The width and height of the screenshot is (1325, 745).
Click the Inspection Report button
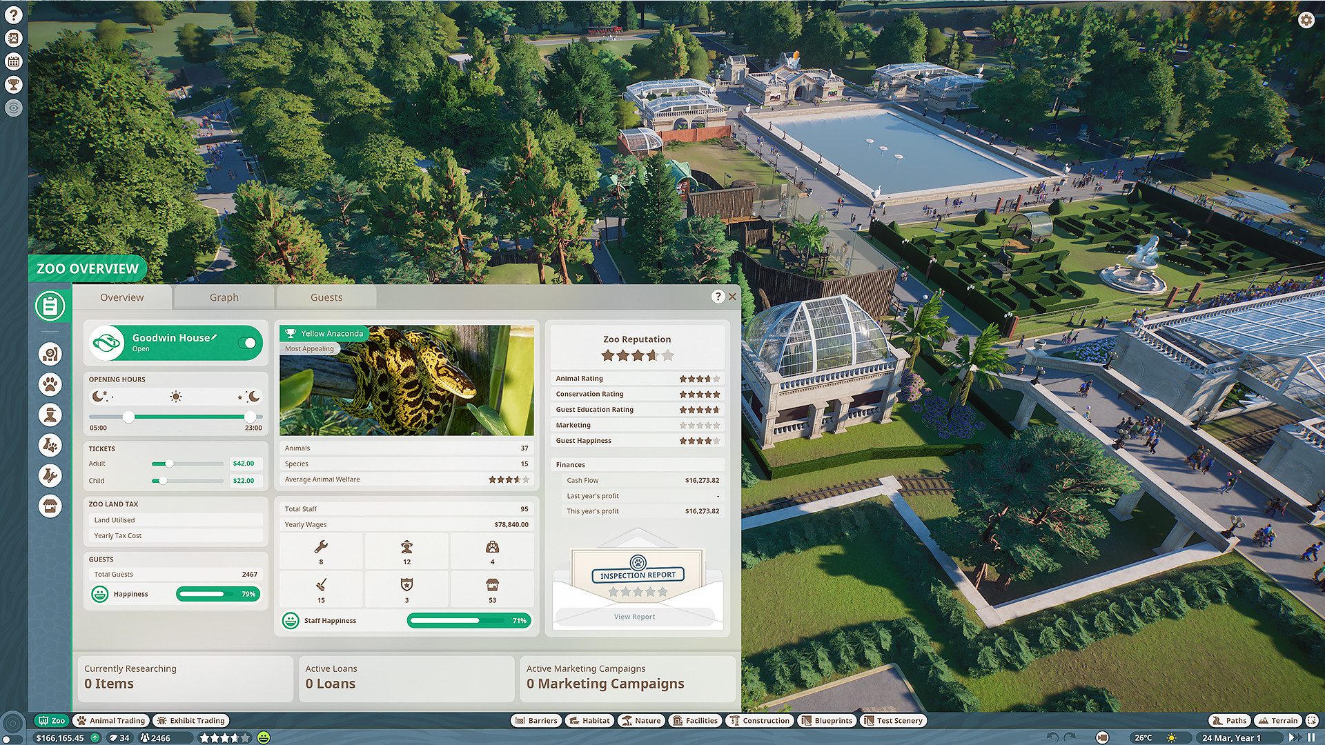click(x=636, y=574)
